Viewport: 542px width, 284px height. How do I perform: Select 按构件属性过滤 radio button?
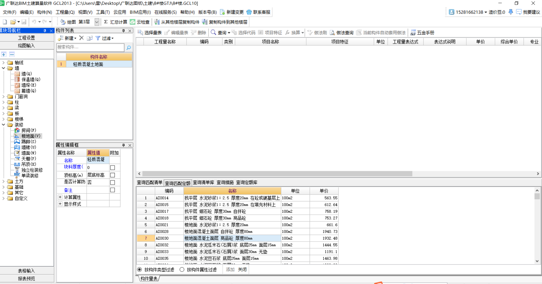point(182,270)
